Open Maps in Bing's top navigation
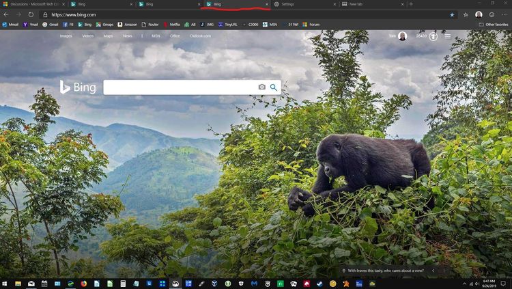 (x=108, y=36)
